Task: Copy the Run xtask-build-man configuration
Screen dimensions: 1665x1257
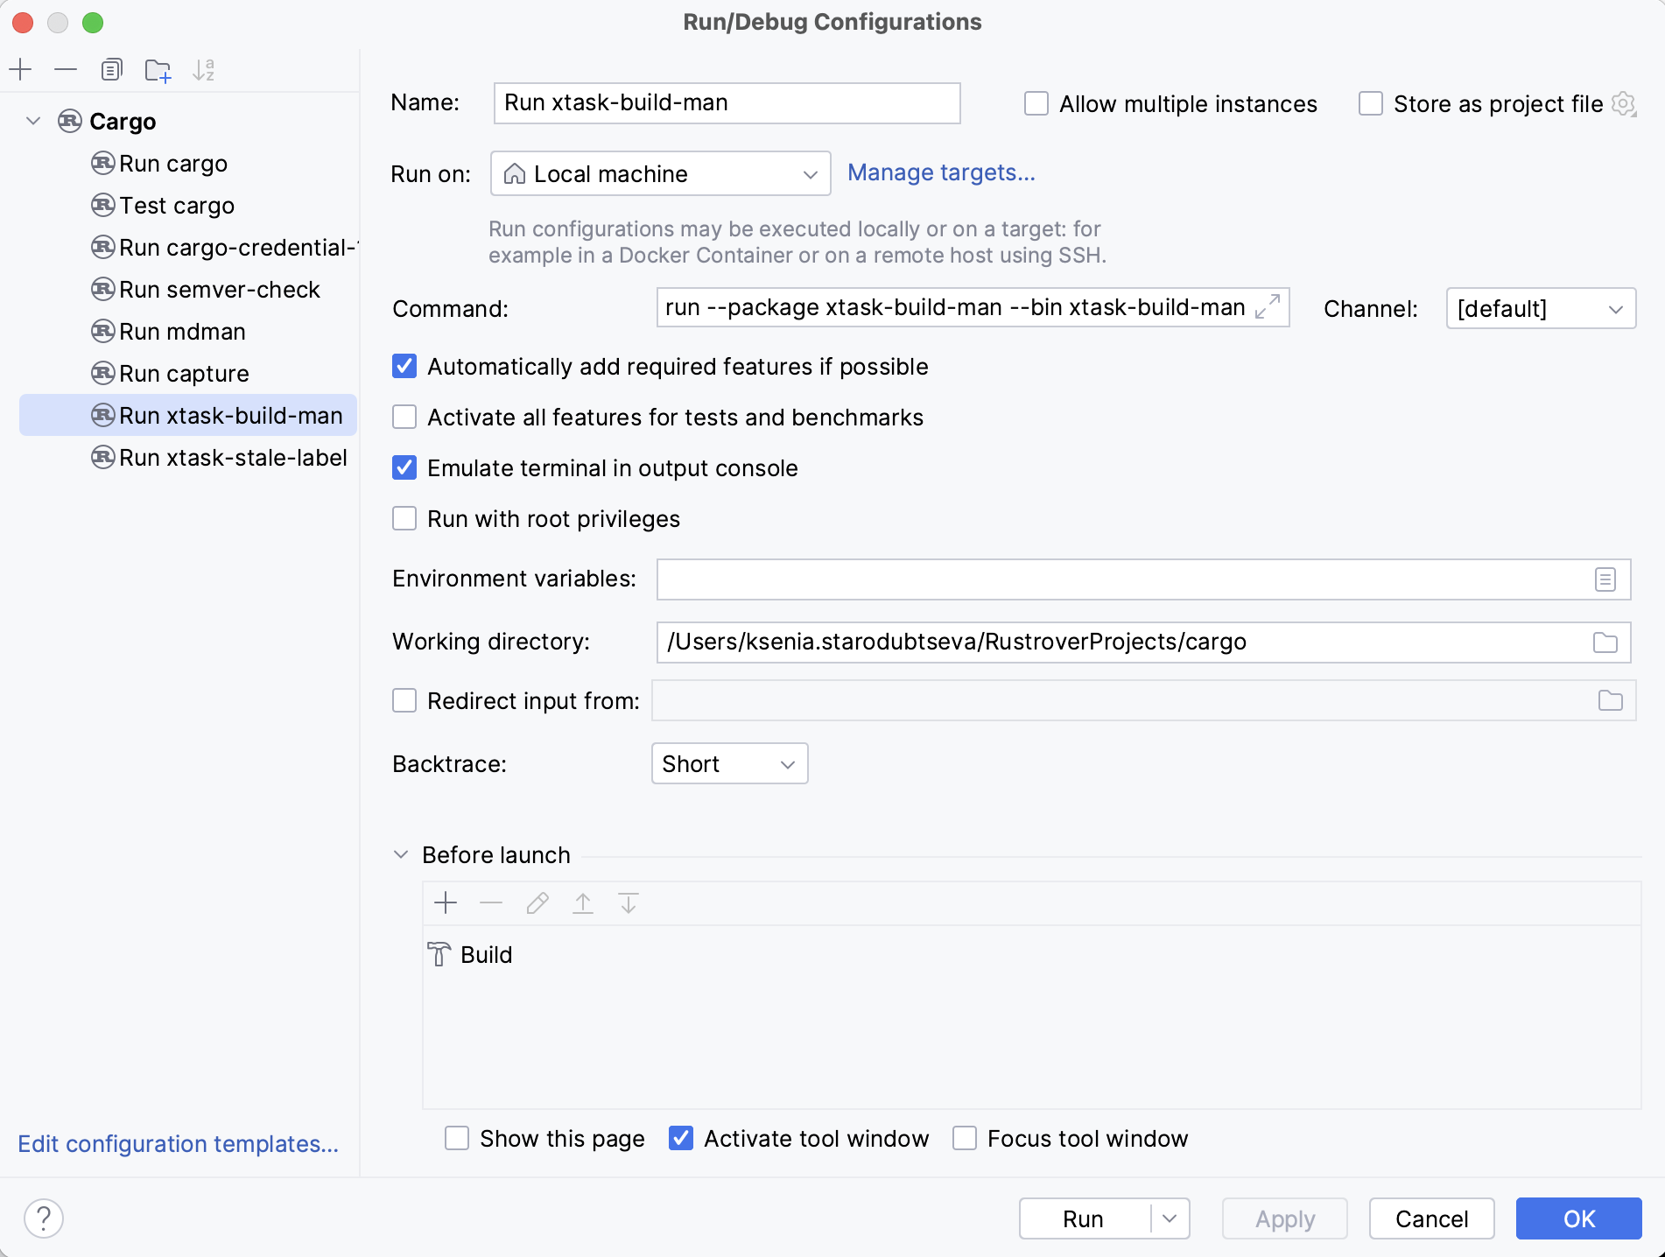Action: (x=111, y=69)
